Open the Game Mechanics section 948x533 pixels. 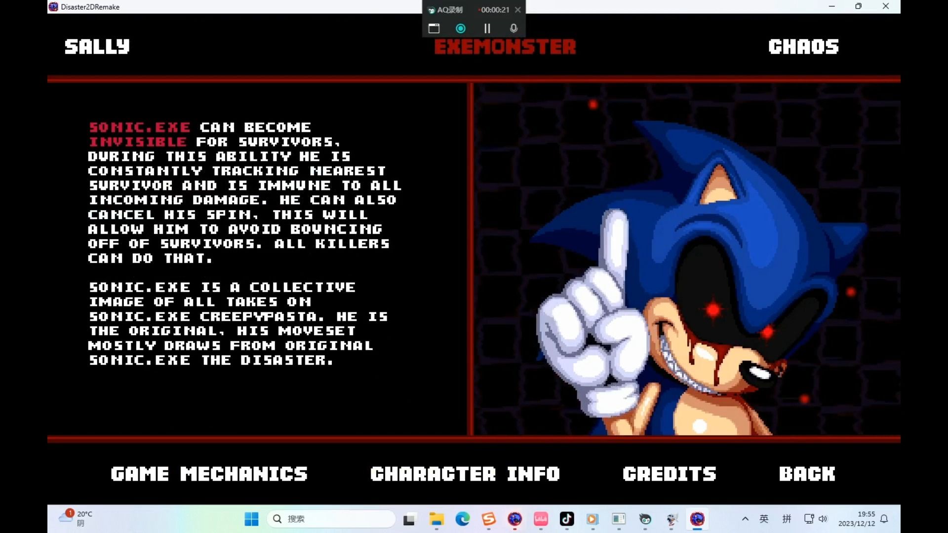pyautogui.click(x=209, y=474)
